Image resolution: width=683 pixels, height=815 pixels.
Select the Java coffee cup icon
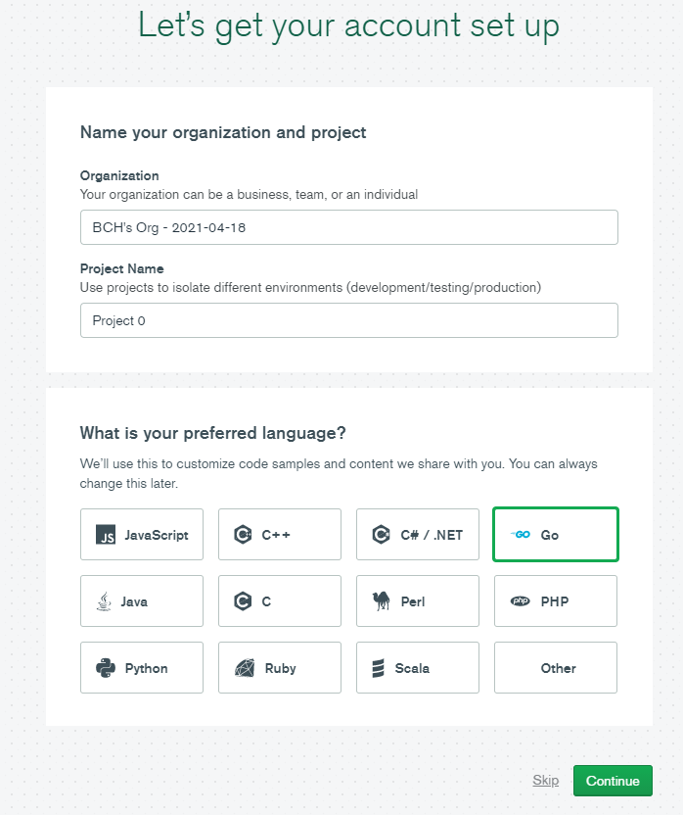pos(104,601)
